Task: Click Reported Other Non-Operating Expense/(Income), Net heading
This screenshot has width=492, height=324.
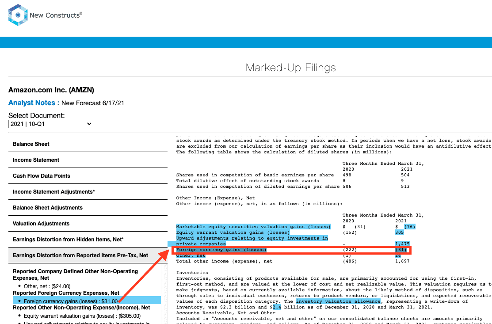Action: click(x=82, y=308)
